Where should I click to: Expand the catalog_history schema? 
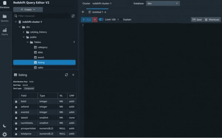point(24,32)
